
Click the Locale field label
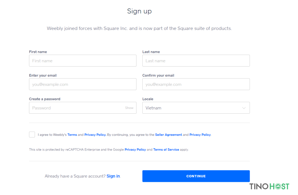click(148, 99)
